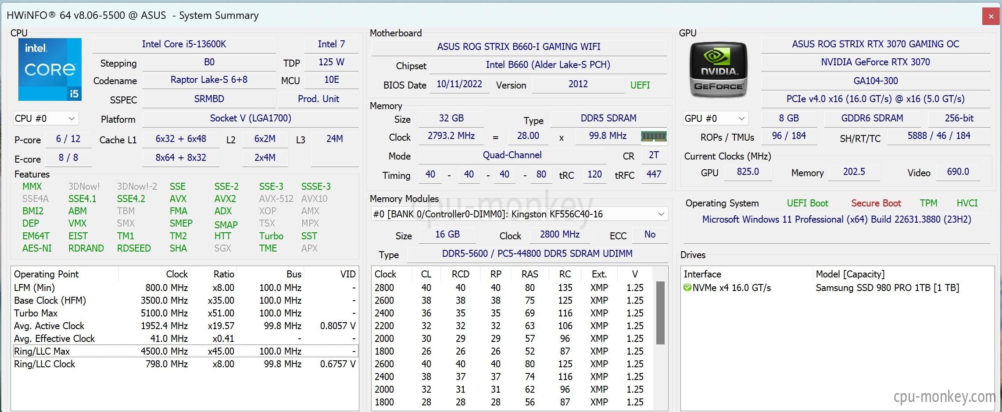Click the Intel Core i5-13600K name field
The height and width of the screenshot is (412, 1002).
click(x=184, y=44)
